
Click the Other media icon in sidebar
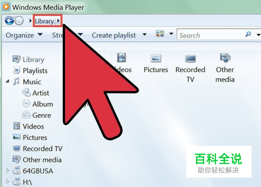point(17,159)
